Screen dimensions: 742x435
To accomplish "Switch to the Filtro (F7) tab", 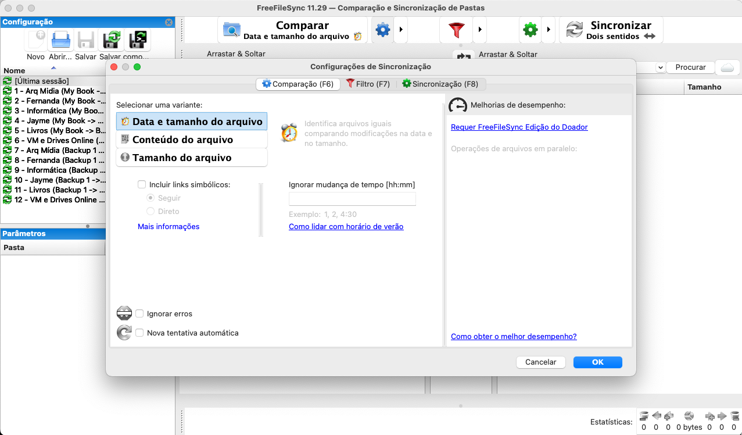I will (368, 84).
